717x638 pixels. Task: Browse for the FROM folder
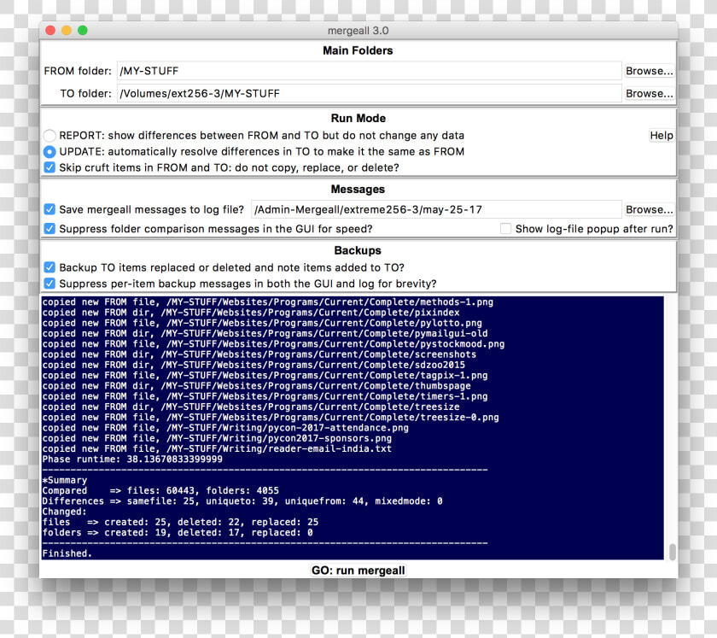point(649,71)
